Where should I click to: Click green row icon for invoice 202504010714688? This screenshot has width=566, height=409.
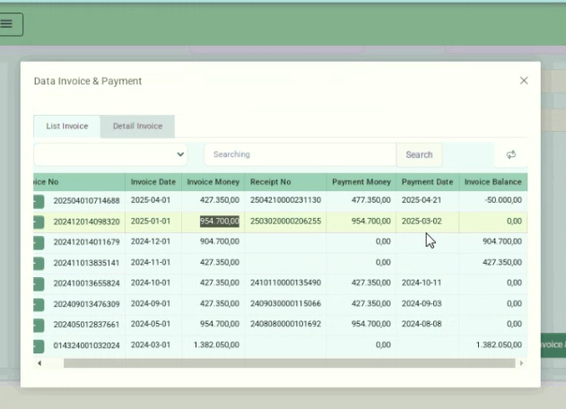click(39, 200)
